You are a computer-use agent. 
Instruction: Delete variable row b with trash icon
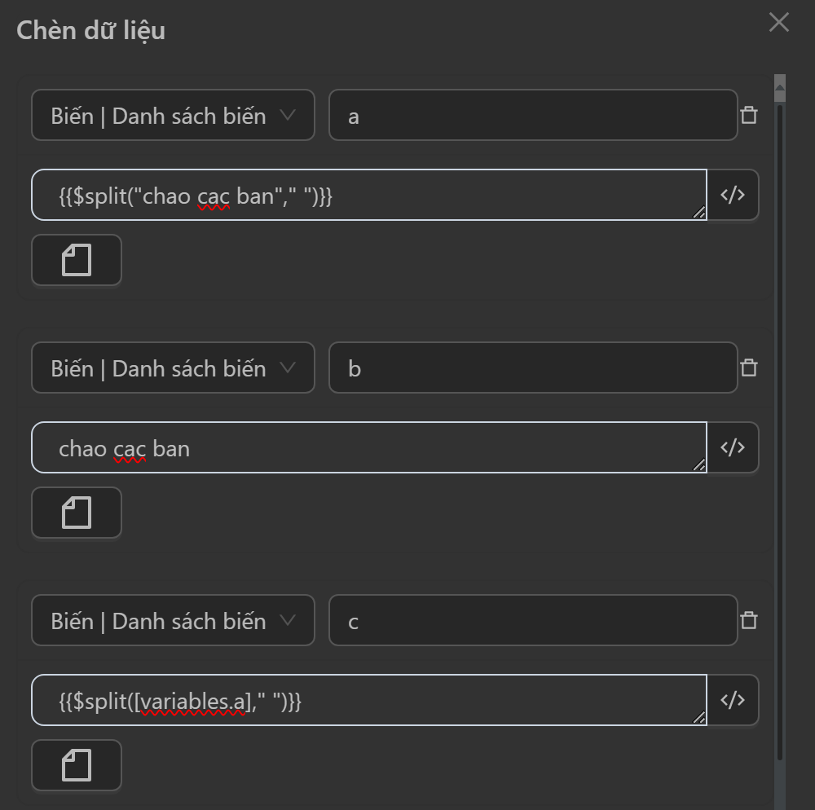(748, 368)
